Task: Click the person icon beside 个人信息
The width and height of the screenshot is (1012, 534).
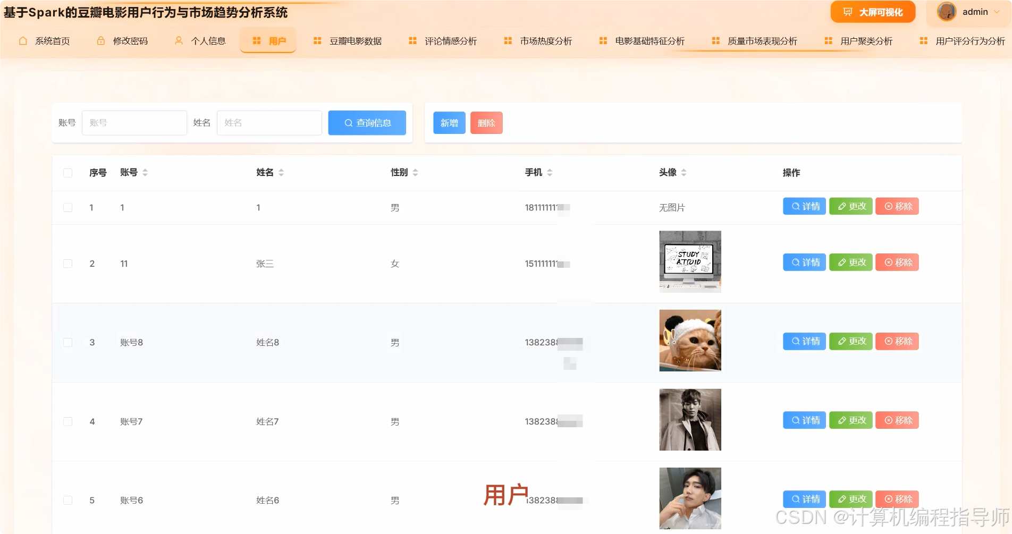Action: (178, 40)
